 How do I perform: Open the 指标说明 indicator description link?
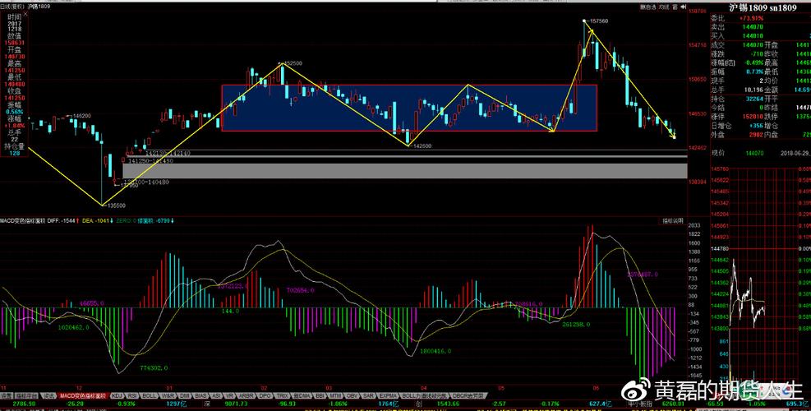coord(673,221)
